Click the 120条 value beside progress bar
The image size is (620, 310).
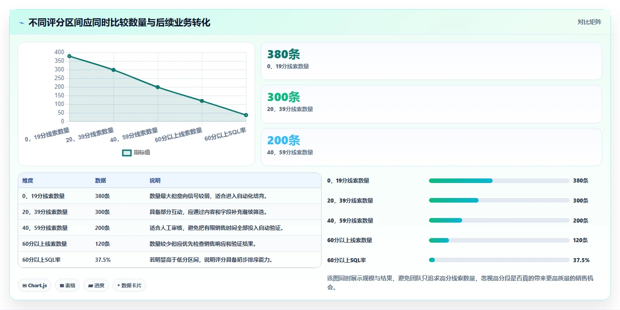[x=581, y=240]
